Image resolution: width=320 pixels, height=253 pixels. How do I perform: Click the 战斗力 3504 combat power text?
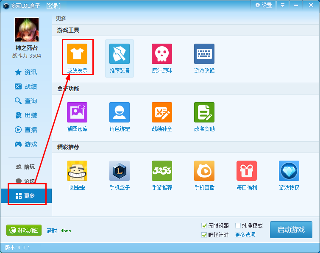click(27, 56)
